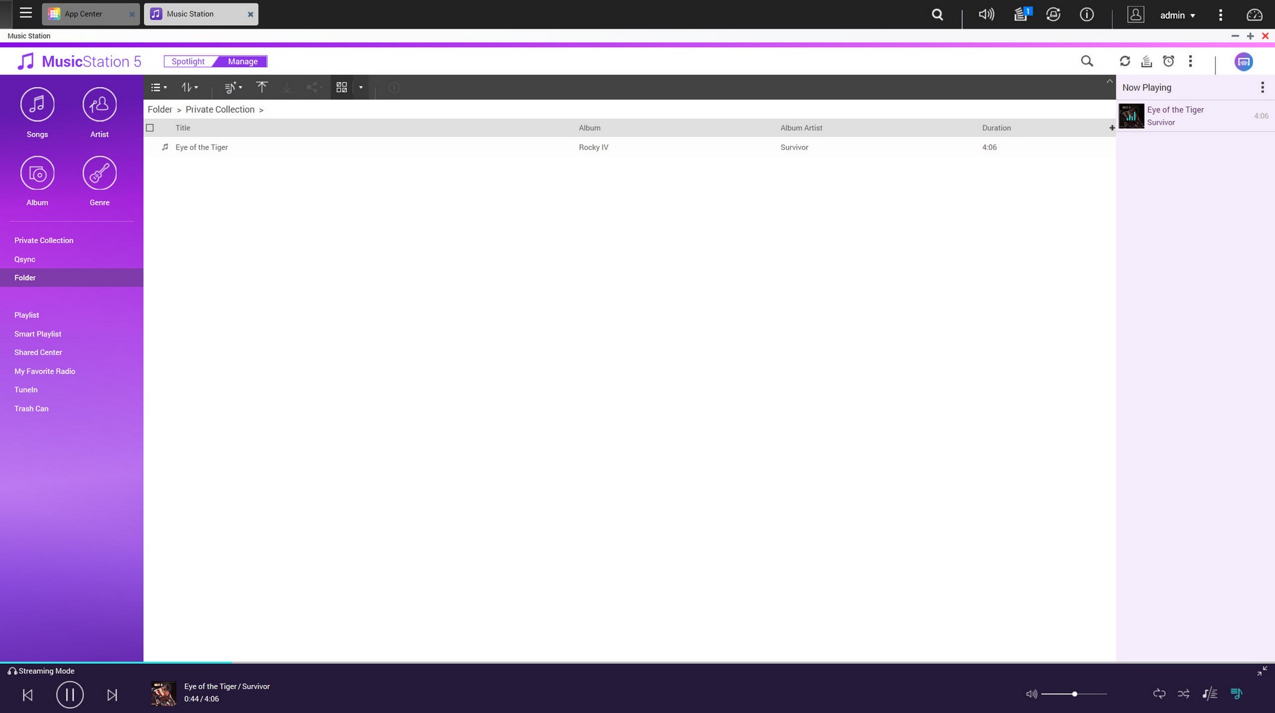This screenshot has height=713, width=1275.
Task: Expand the grid view dropdown arrow
Action: 361,88
